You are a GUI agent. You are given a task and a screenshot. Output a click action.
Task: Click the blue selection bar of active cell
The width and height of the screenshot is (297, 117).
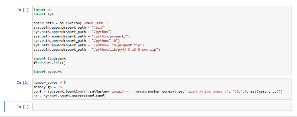4,107
